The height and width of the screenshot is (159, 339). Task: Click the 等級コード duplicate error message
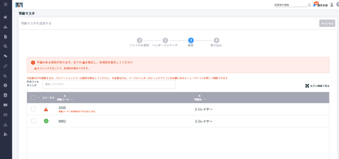click(77, 111)
